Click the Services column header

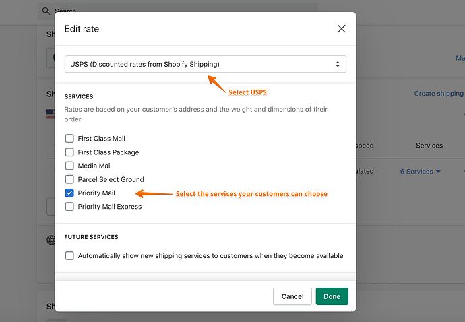pos(429,146)
